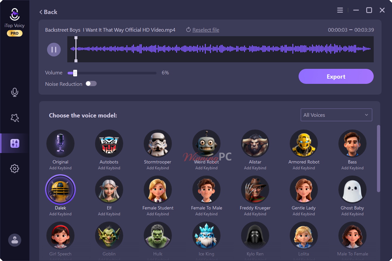Adjust the Volume slider handle
This screenshot has height=261, width=392.
pyautogui.click(x=75, y=73)
